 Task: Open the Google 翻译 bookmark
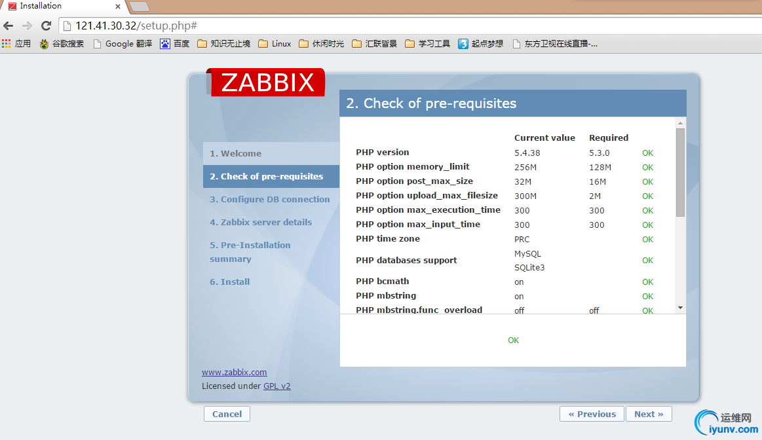123,44
